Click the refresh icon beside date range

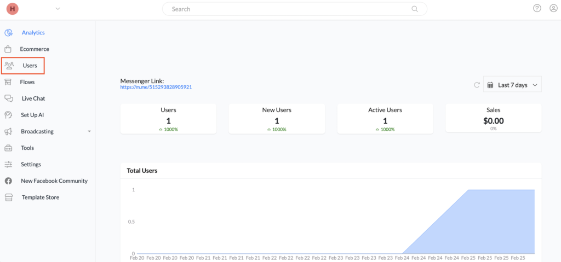pyautogui.click(x=477, y=85)
